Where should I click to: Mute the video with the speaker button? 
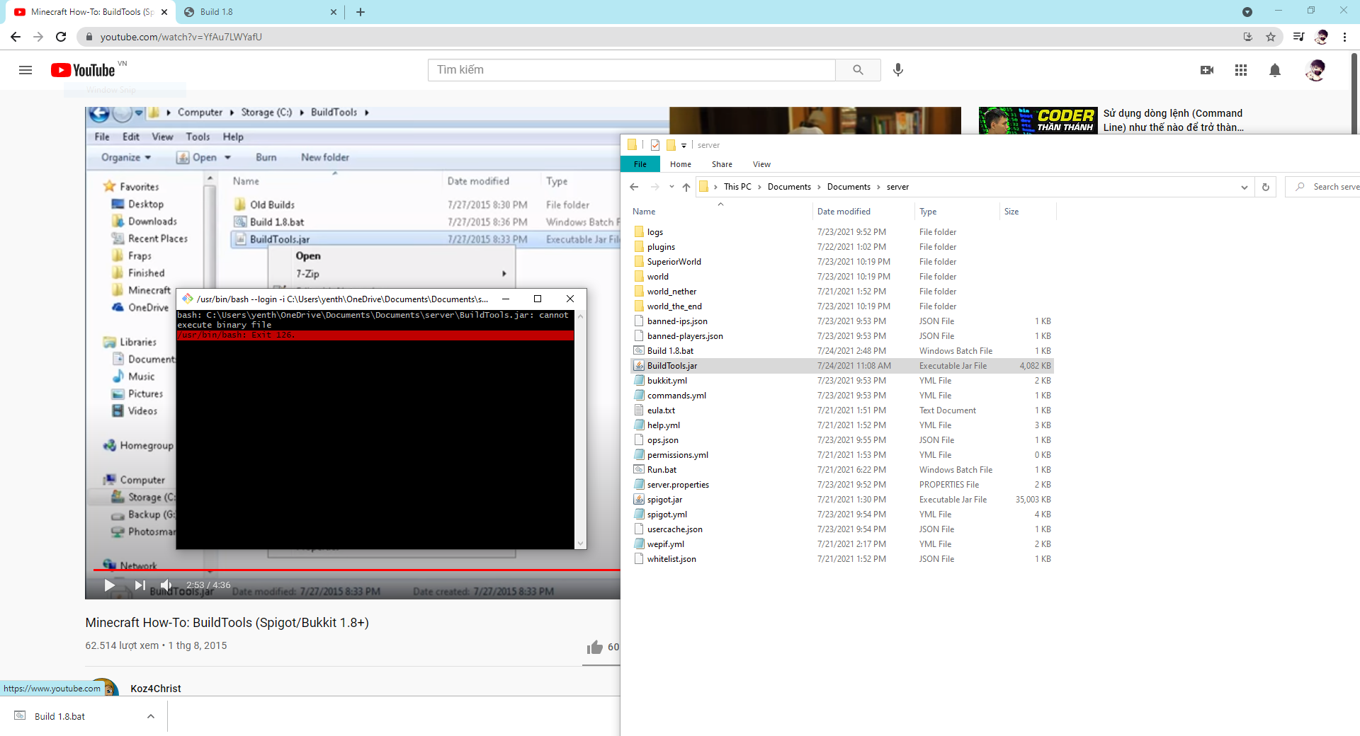[166, 585]
